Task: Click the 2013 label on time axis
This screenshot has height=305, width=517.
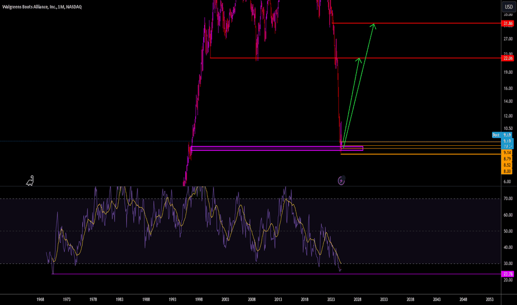Action: pos(278,299)
